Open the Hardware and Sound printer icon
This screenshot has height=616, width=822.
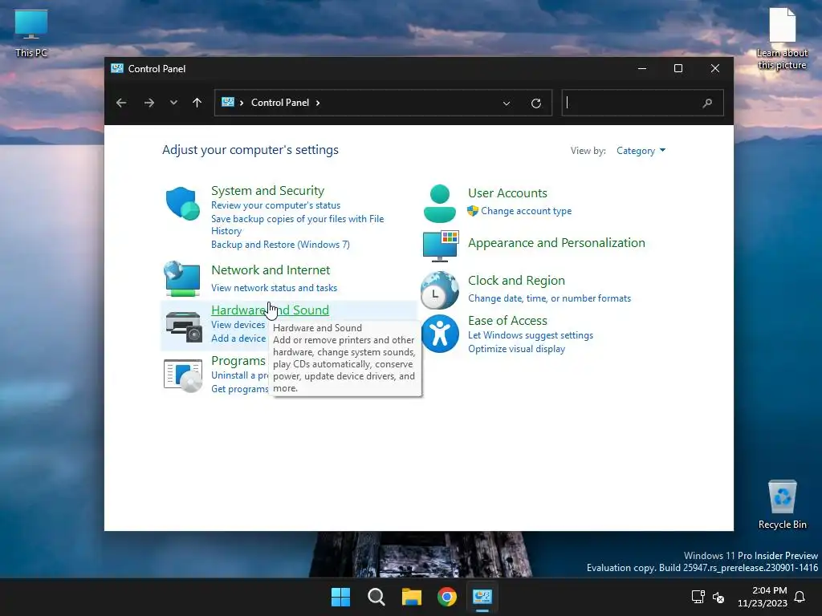(x=184, y=326)
